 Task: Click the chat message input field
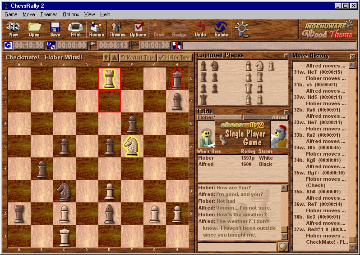point(237,247)
